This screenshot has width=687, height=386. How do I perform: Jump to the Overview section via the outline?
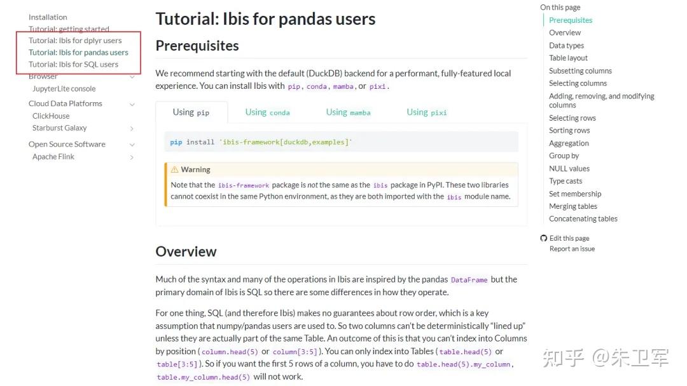point(564,32)
